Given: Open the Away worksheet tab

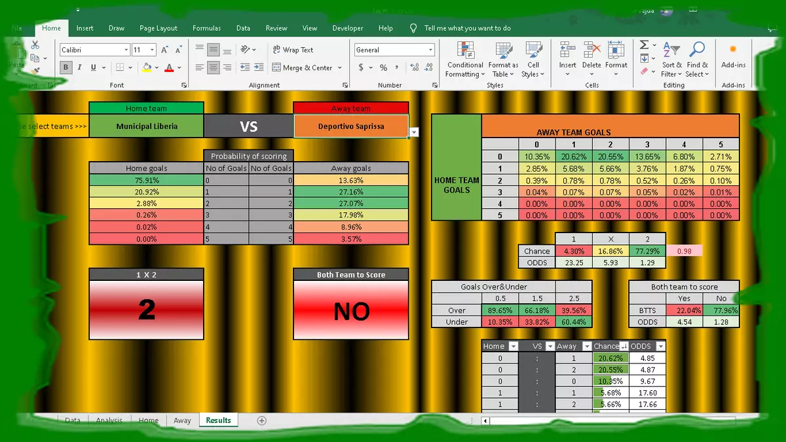Looking at the screenshot, I should click(x=182, y=420).
